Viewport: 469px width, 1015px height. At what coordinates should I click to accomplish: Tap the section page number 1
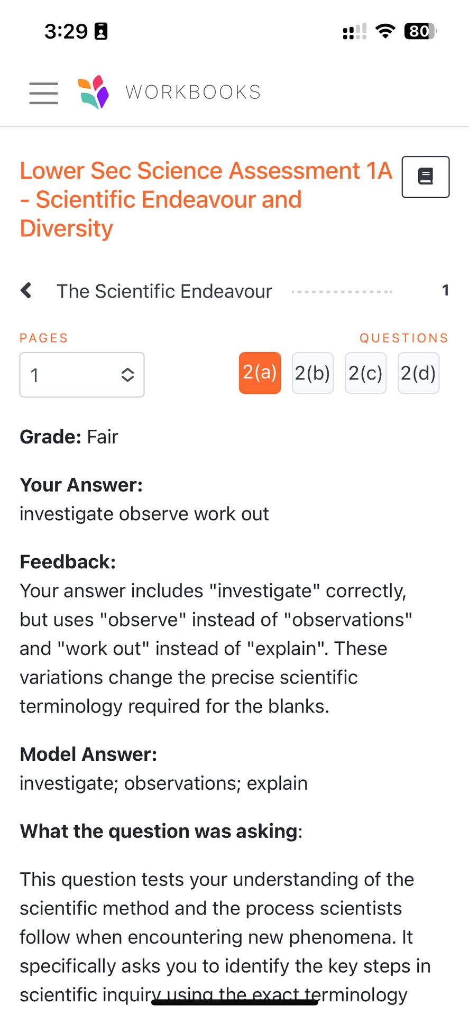pyautogui.click(x=445, y=290)
